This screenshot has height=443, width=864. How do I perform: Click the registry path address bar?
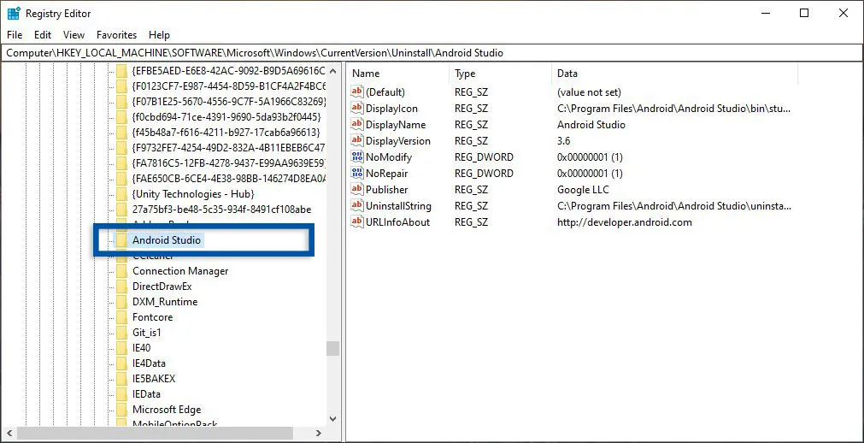click(x=432, y=53)
